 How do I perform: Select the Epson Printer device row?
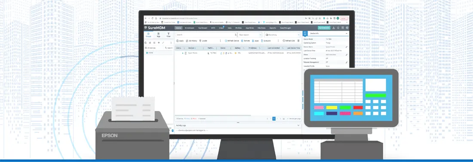238,53
